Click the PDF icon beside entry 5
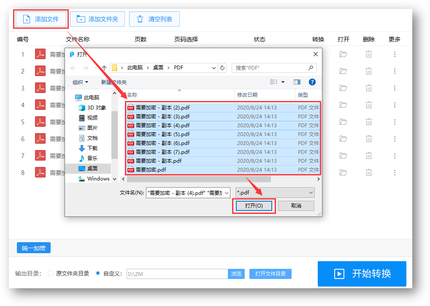430x306 pixels. pos(40,122)
